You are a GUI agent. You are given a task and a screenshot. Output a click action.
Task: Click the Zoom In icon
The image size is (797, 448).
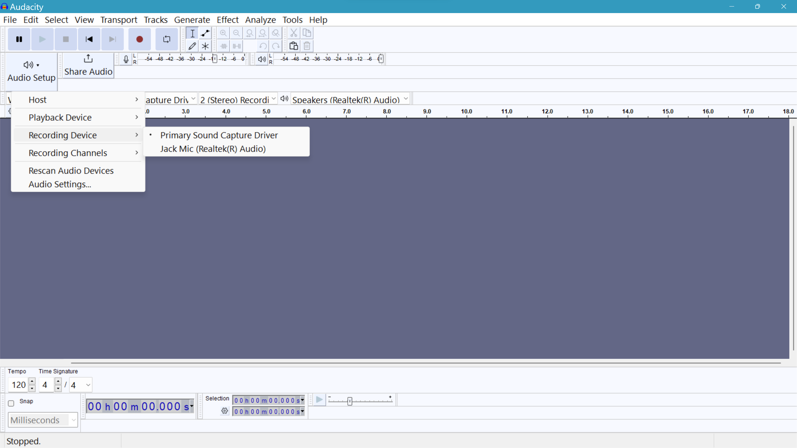tap(223, 33)
